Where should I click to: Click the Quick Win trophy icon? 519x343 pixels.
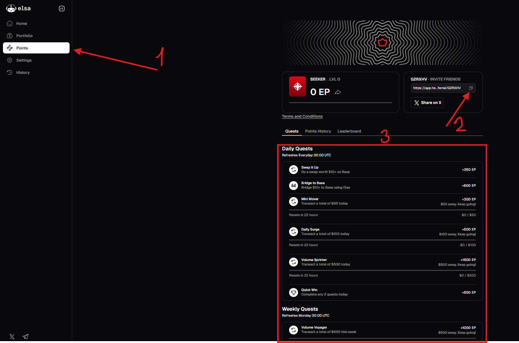[294, 292]
